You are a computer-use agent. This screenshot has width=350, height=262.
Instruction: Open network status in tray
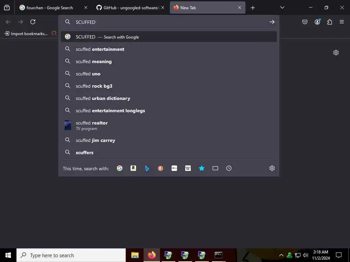click(x=298, y=255)
